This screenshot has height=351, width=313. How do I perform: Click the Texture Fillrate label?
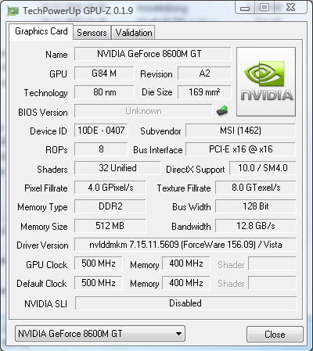[x=184, y=188]
